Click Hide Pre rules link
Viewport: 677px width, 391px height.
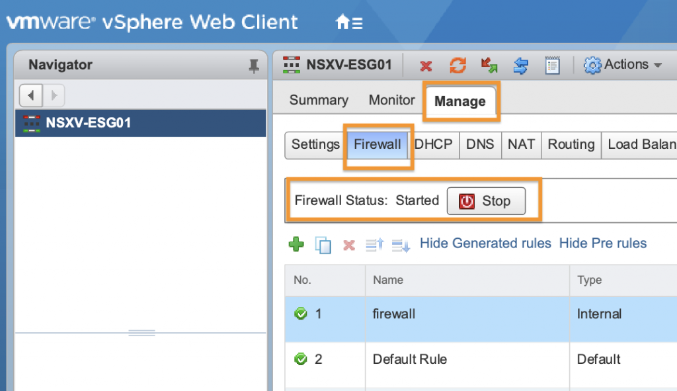tap(603, 243)
